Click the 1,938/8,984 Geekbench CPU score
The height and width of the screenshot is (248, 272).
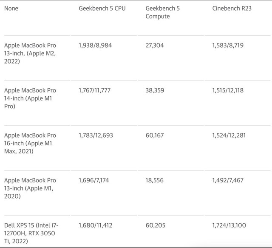pyautogui.click(x=95, y=46)
